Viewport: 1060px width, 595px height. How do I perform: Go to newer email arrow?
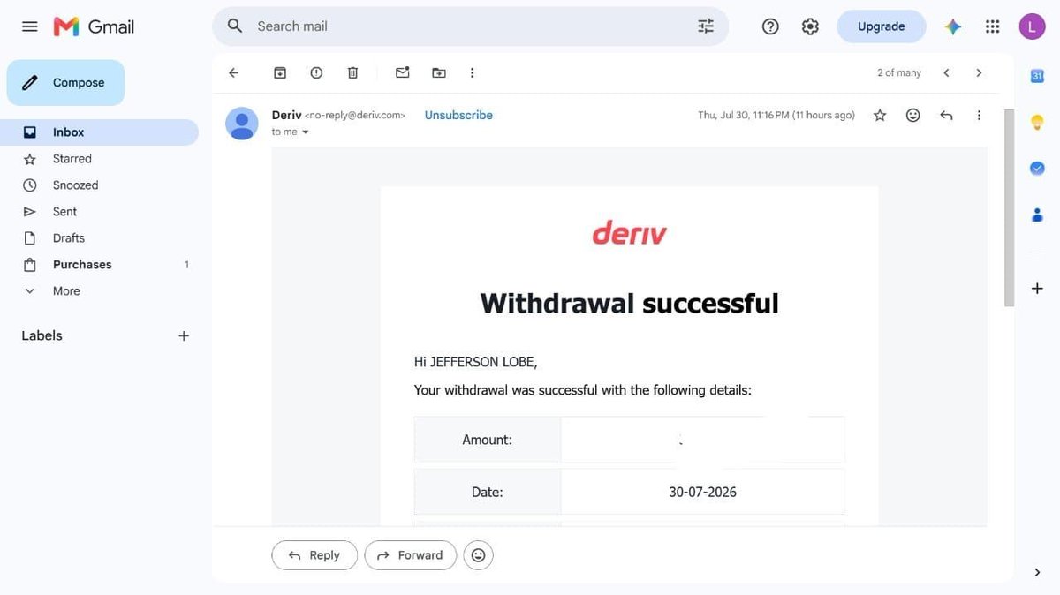point(946,72)
